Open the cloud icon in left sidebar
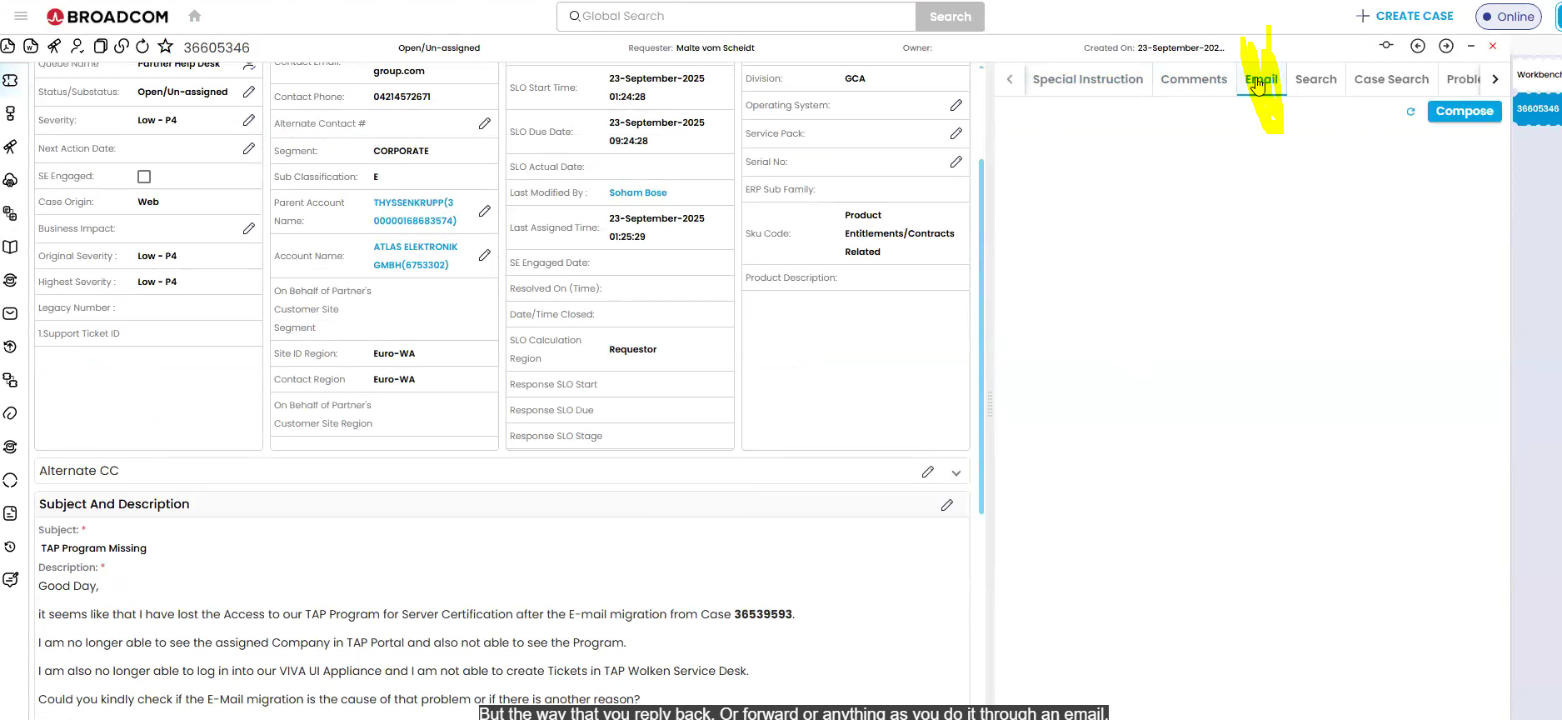This screenshot has height=720, width=1562. pyautogui.click(x=11, y=180)
